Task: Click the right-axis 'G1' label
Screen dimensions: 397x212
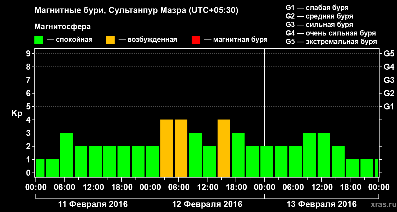Action: (389, 107)
